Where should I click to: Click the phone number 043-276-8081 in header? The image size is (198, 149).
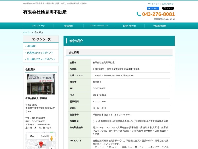point(158,14)
